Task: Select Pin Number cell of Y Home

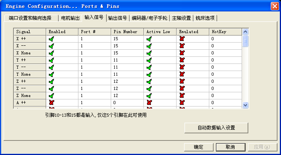Action: pos(127,75)
